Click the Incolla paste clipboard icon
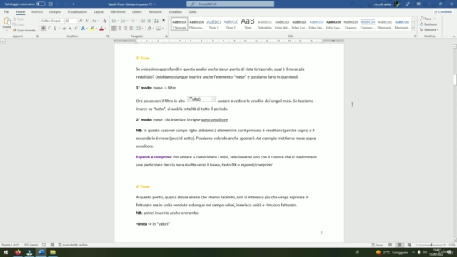 (6, 21)
